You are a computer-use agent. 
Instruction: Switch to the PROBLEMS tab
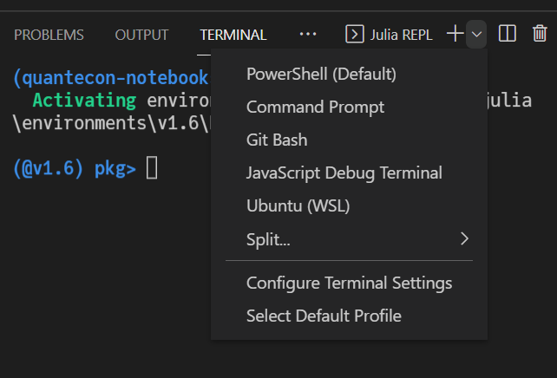tap(49, 35)
